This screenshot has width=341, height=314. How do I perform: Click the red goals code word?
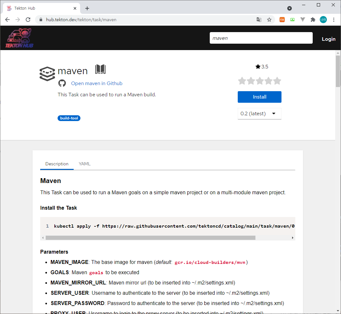coord(96,273)
